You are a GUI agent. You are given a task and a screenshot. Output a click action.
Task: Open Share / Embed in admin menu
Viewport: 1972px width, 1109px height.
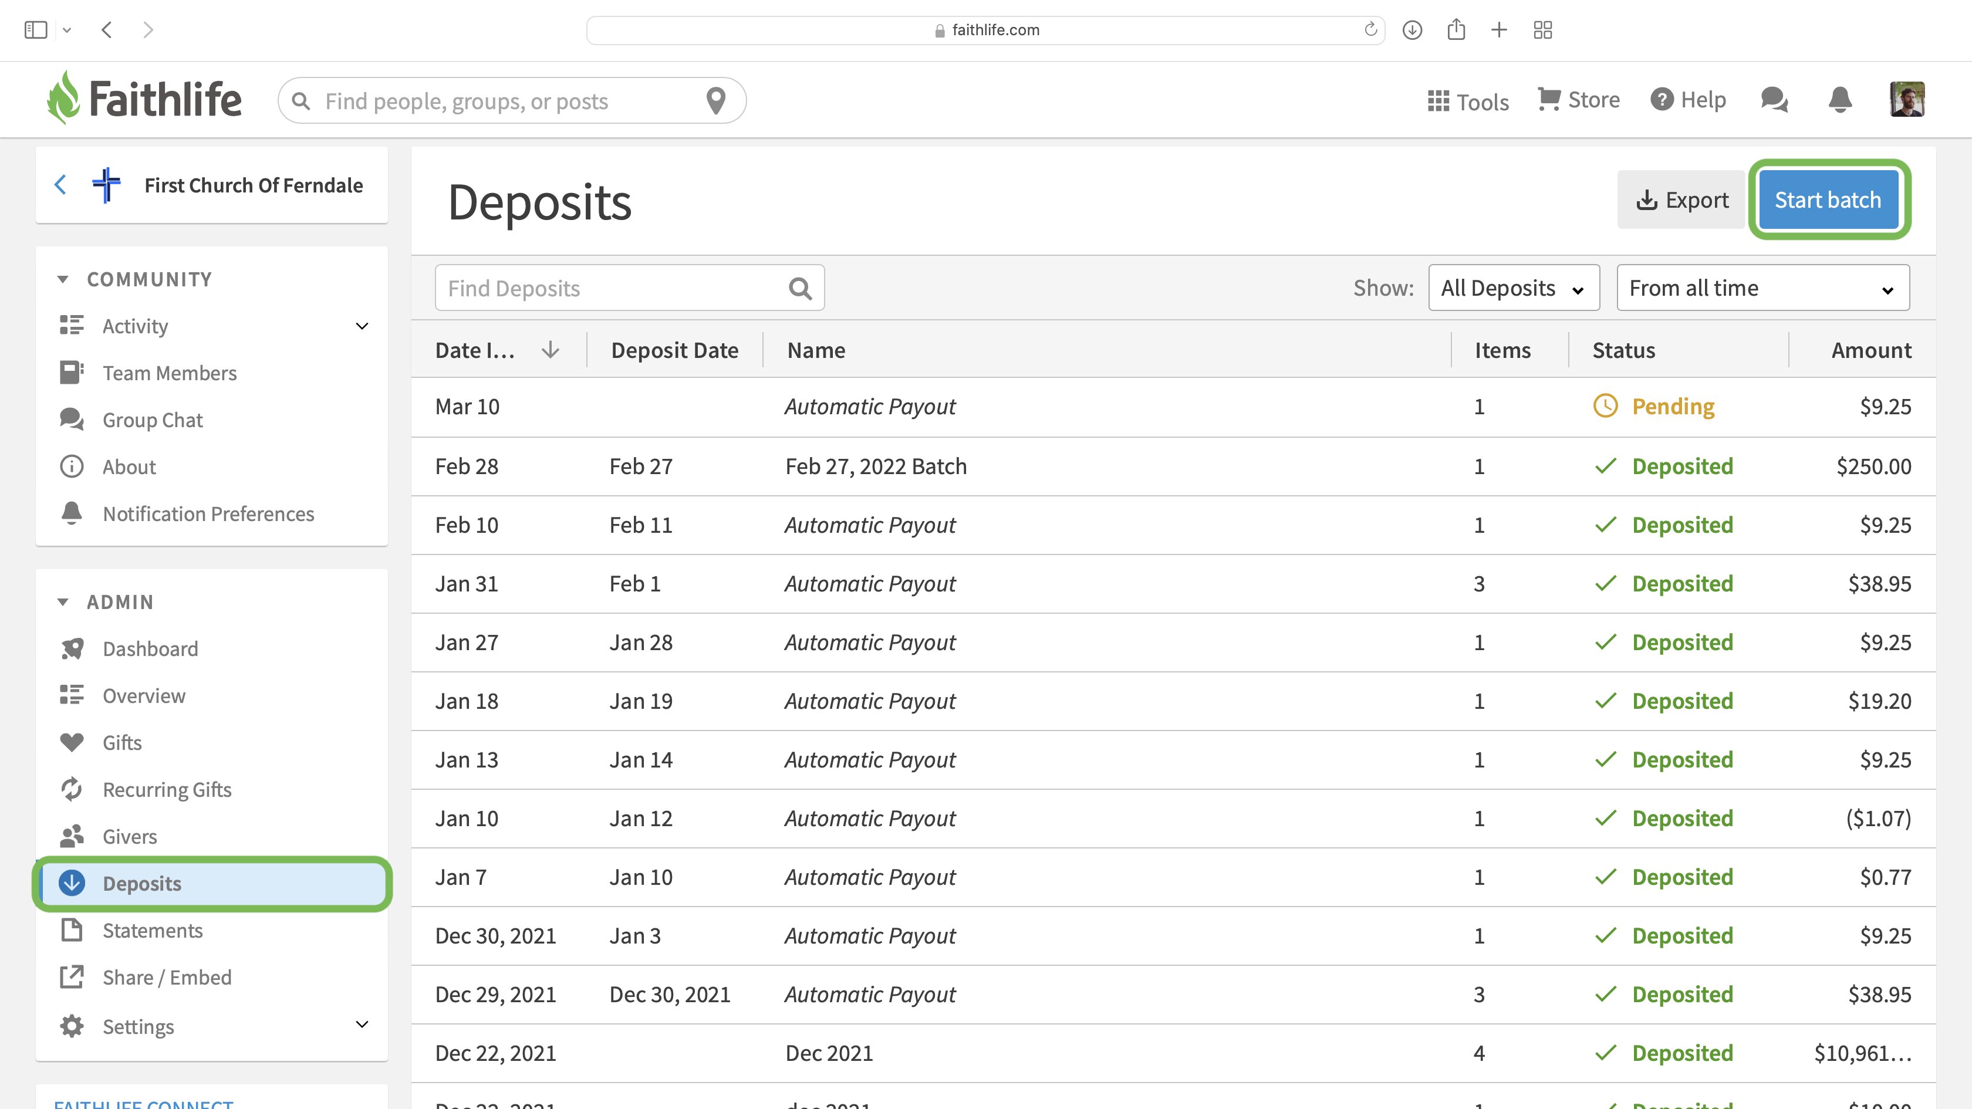click(x=167, y=978)
